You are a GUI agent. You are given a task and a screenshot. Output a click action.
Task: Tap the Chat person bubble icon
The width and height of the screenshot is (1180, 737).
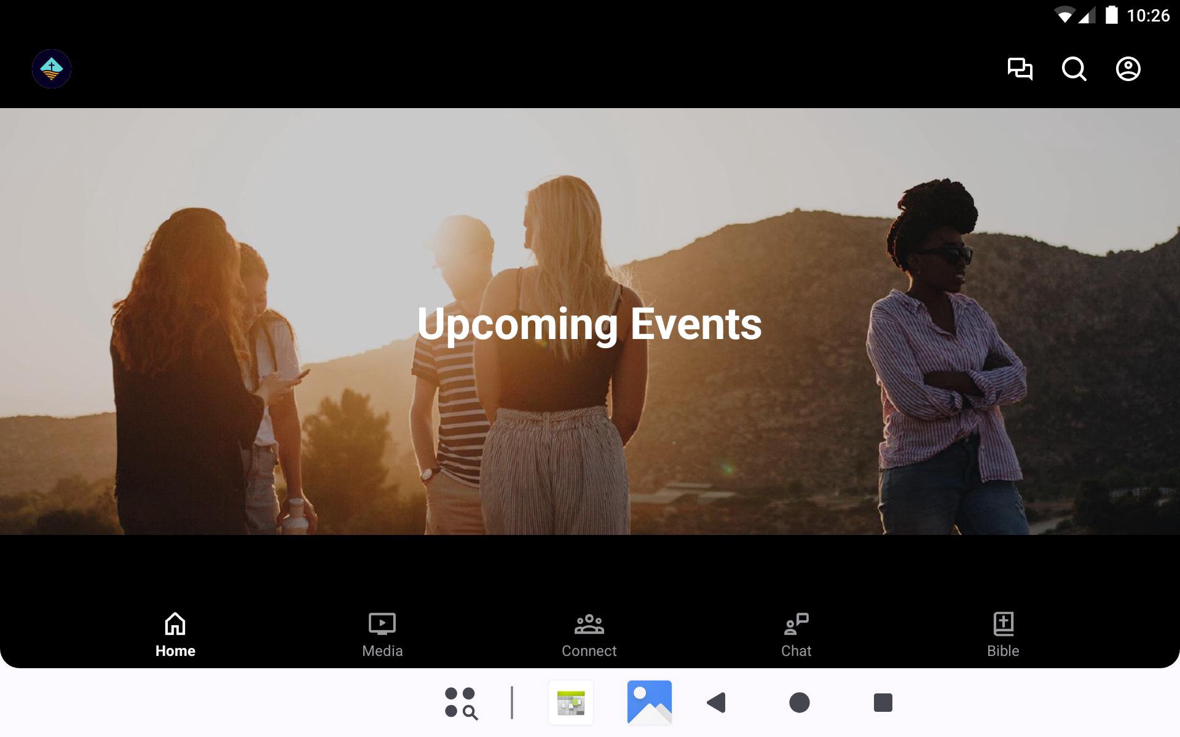click(x=796, y=624)
